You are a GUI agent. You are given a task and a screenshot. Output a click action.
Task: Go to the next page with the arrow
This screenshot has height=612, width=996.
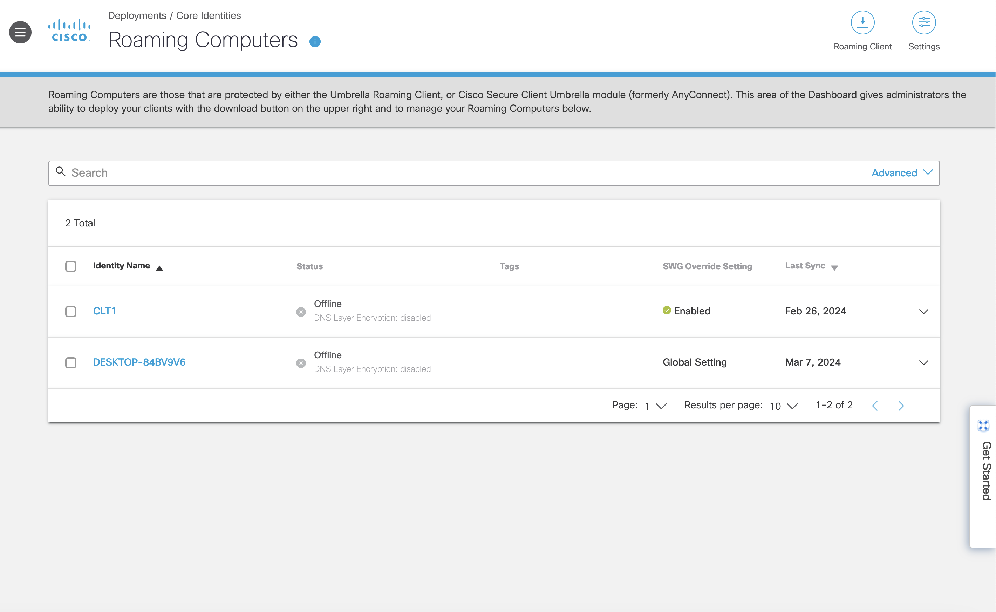coord(901,405)
